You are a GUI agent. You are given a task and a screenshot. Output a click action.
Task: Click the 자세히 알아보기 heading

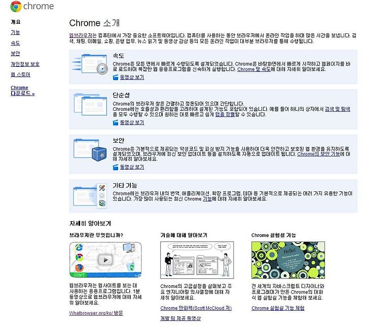coord(90,224)
